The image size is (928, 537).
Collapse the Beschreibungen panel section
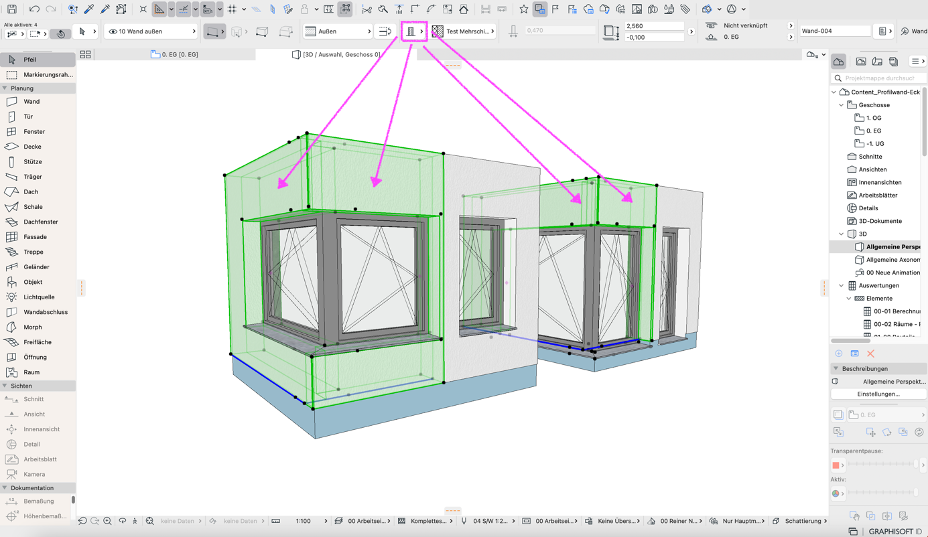[836, 369]
